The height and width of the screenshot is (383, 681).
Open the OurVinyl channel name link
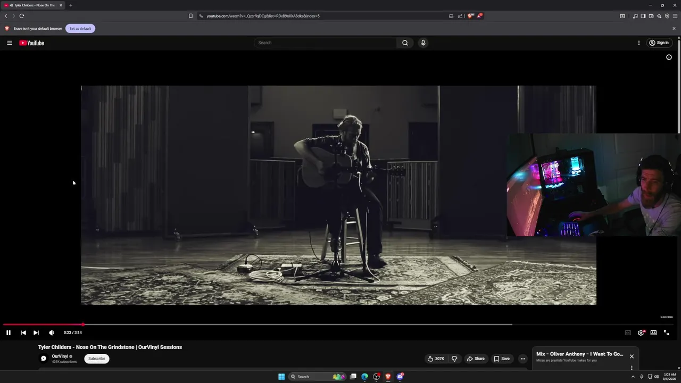[x=60, y=356]
